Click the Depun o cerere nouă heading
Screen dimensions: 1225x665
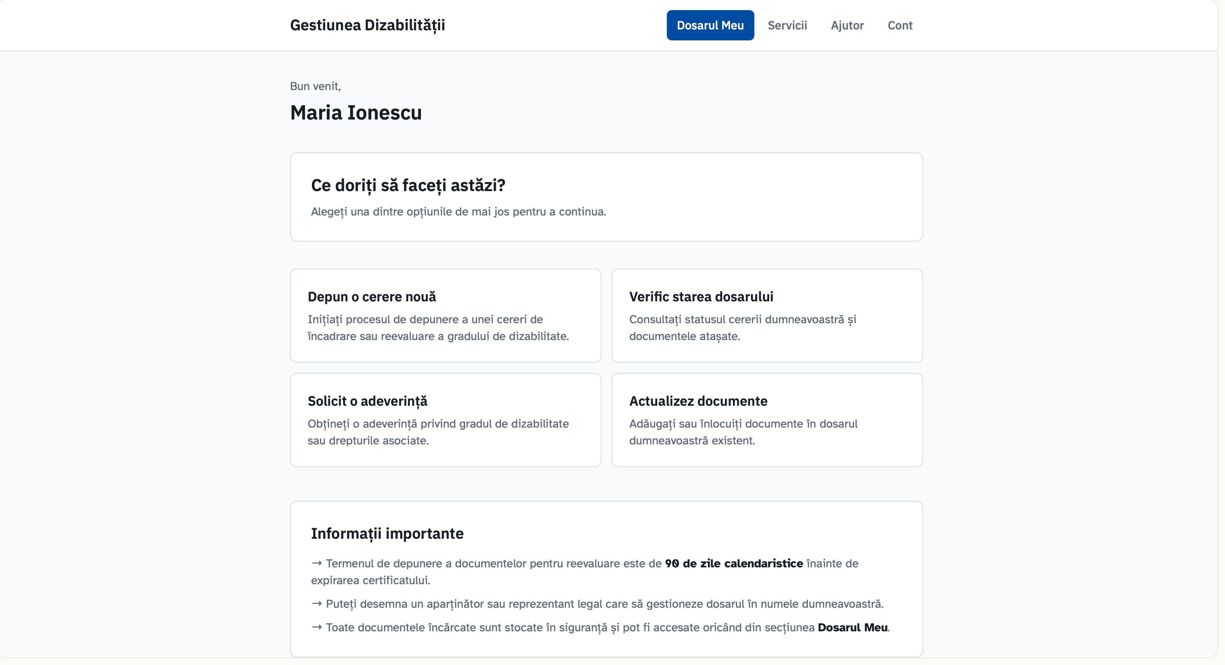coord(371,297)
